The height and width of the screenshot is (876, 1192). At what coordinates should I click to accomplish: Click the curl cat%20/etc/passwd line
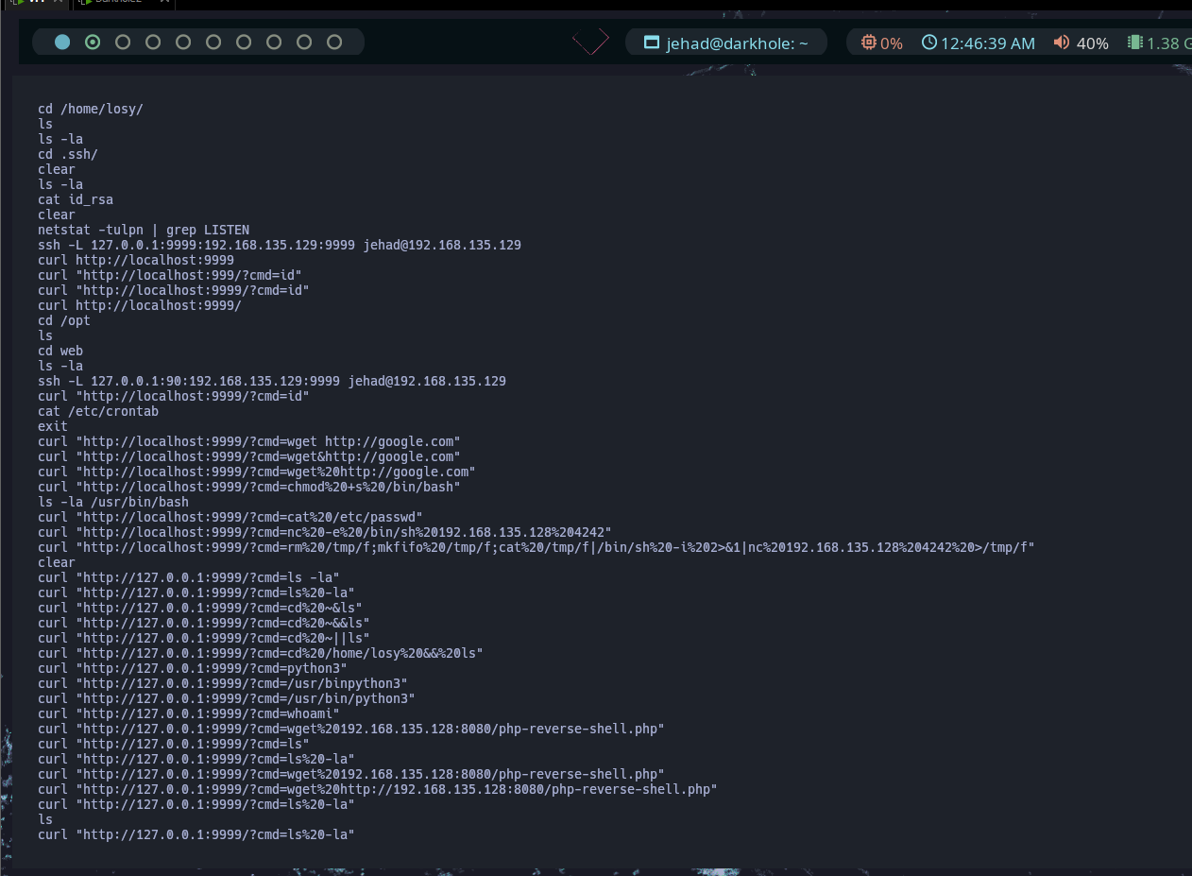pyautogui.click(x=230, y=517)
